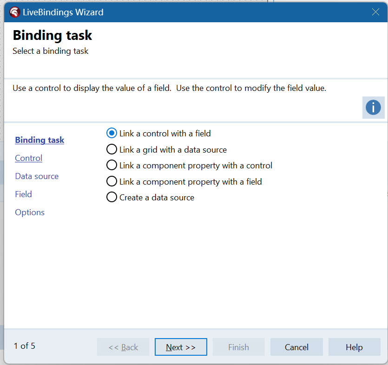Select the "Create a data source" option
Image resolution: width=388 pixels, height=365 pixels.
[112, 198]
